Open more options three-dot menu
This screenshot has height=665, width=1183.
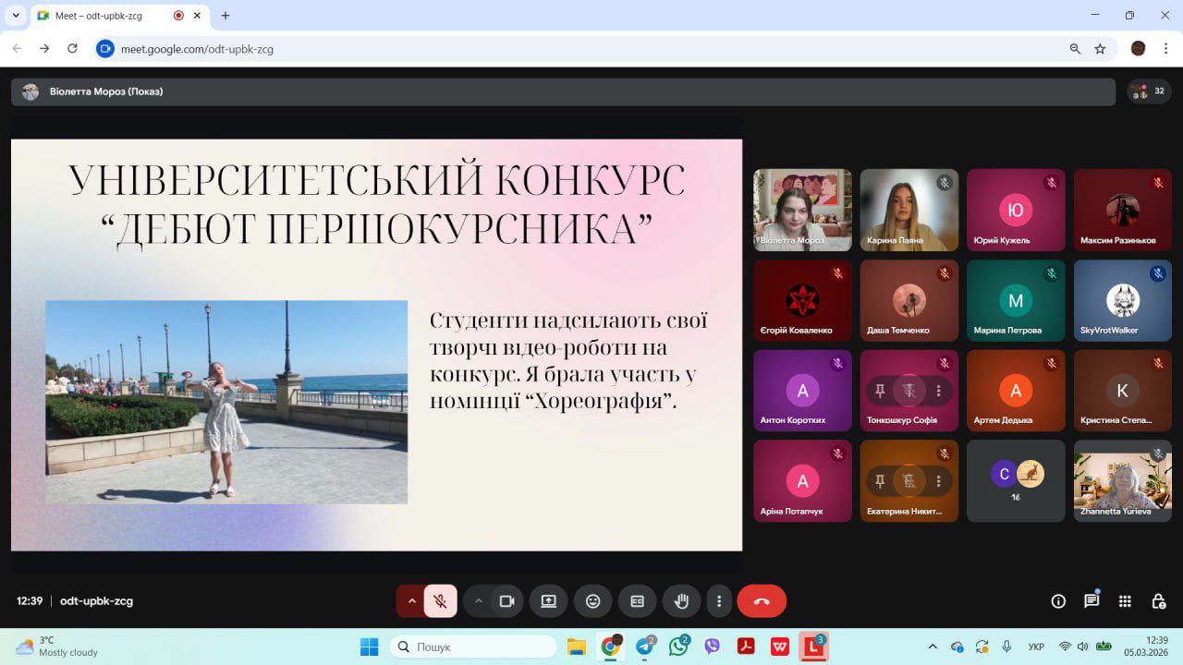719,601
